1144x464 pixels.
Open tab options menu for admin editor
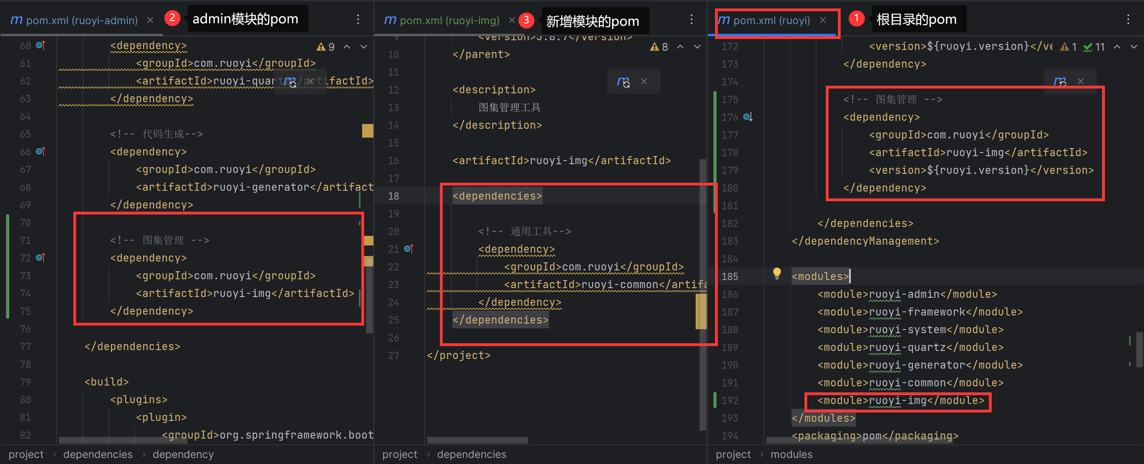[358, 20]
